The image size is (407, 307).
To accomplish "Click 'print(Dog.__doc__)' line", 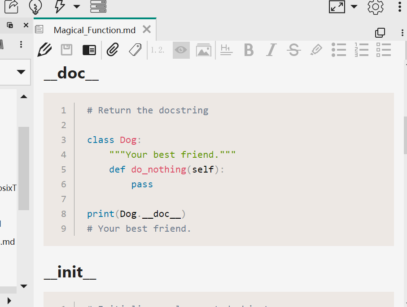I will tap(136, 214).
